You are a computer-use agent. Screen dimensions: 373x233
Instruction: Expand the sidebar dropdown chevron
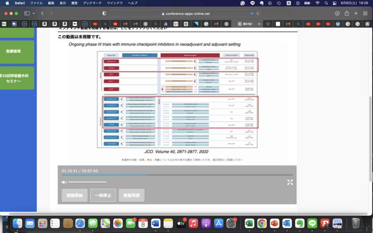coord(34,13)
